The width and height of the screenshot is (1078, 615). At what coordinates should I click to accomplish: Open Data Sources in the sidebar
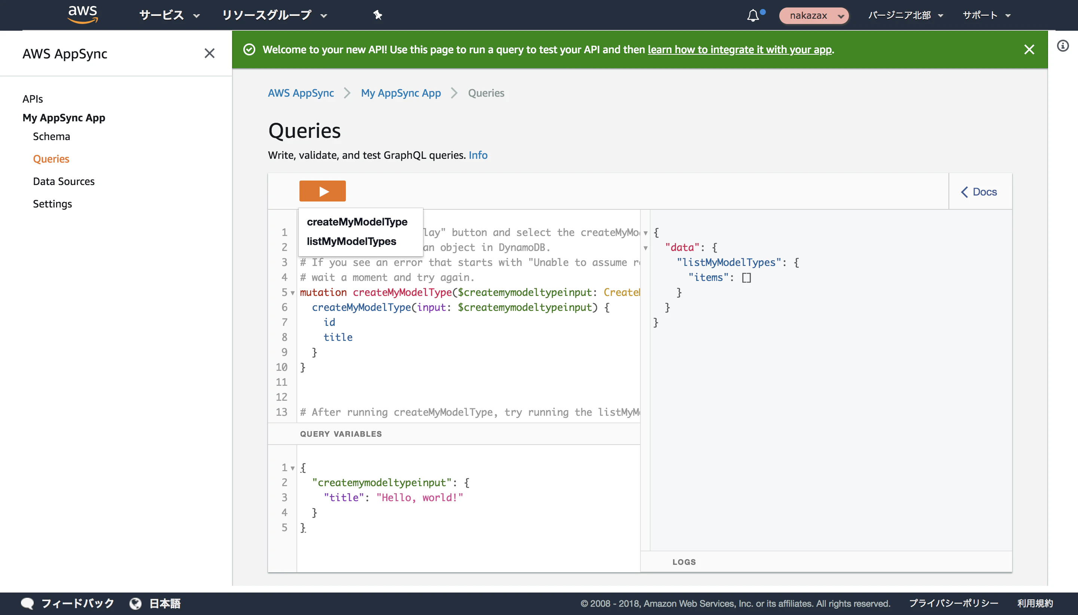[64, 181]
